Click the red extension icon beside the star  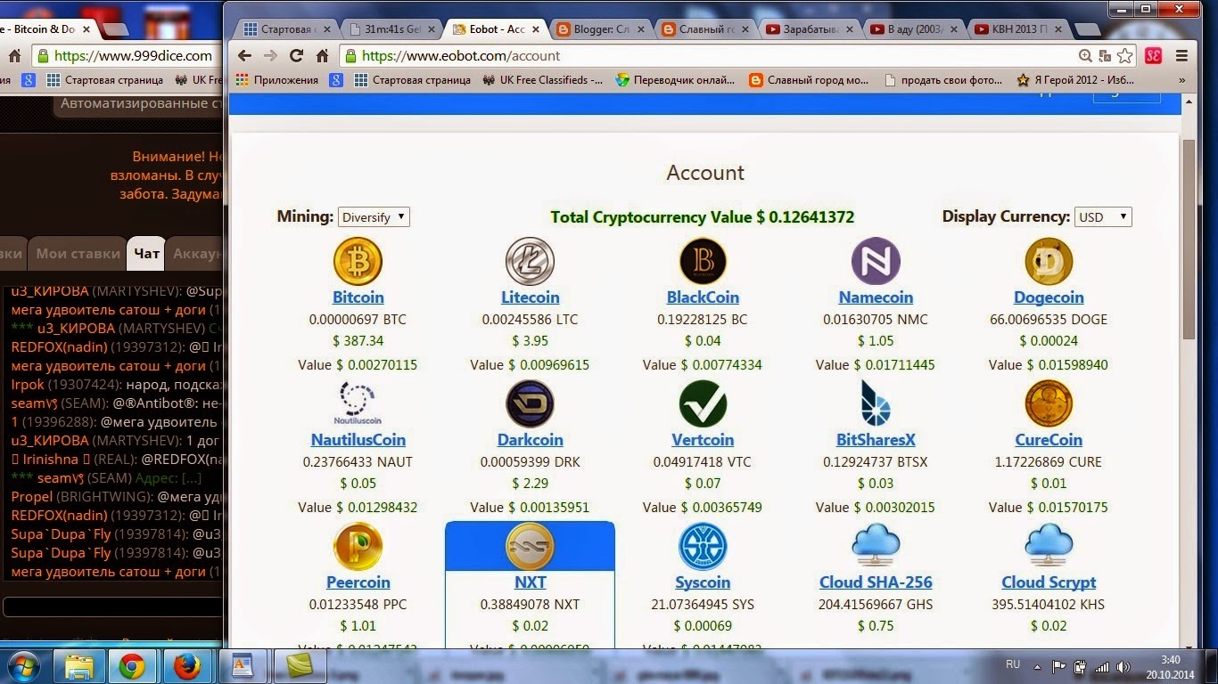click(x=1154, y=55)
